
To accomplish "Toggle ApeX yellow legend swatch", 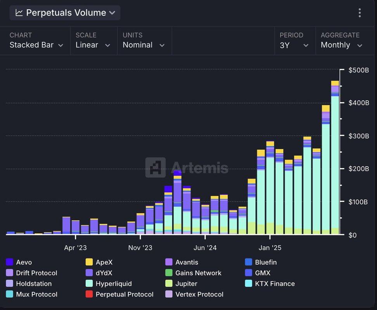I will point(89,262).
